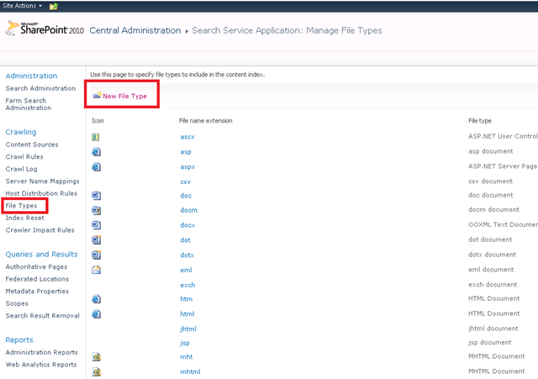The height and width of the screenshot is (379, 538).
Task: Click the SharePoint 2010 logo
Action: click(45, 29)
